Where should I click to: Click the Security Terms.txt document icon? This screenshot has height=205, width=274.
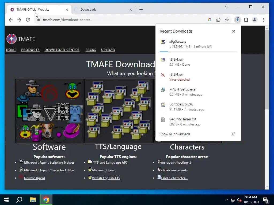pyautogui.click(x=163, y=120)
